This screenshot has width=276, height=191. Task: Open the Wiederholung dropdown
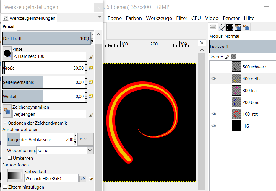pos(65,151)
